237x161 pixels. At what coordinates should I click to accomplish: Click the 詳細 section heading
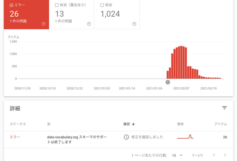click(x=15, y=108)
